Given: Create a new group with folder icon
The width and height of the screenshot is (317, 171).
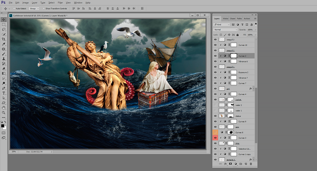Looking at the screenshot, I should [x=241, y=164].
